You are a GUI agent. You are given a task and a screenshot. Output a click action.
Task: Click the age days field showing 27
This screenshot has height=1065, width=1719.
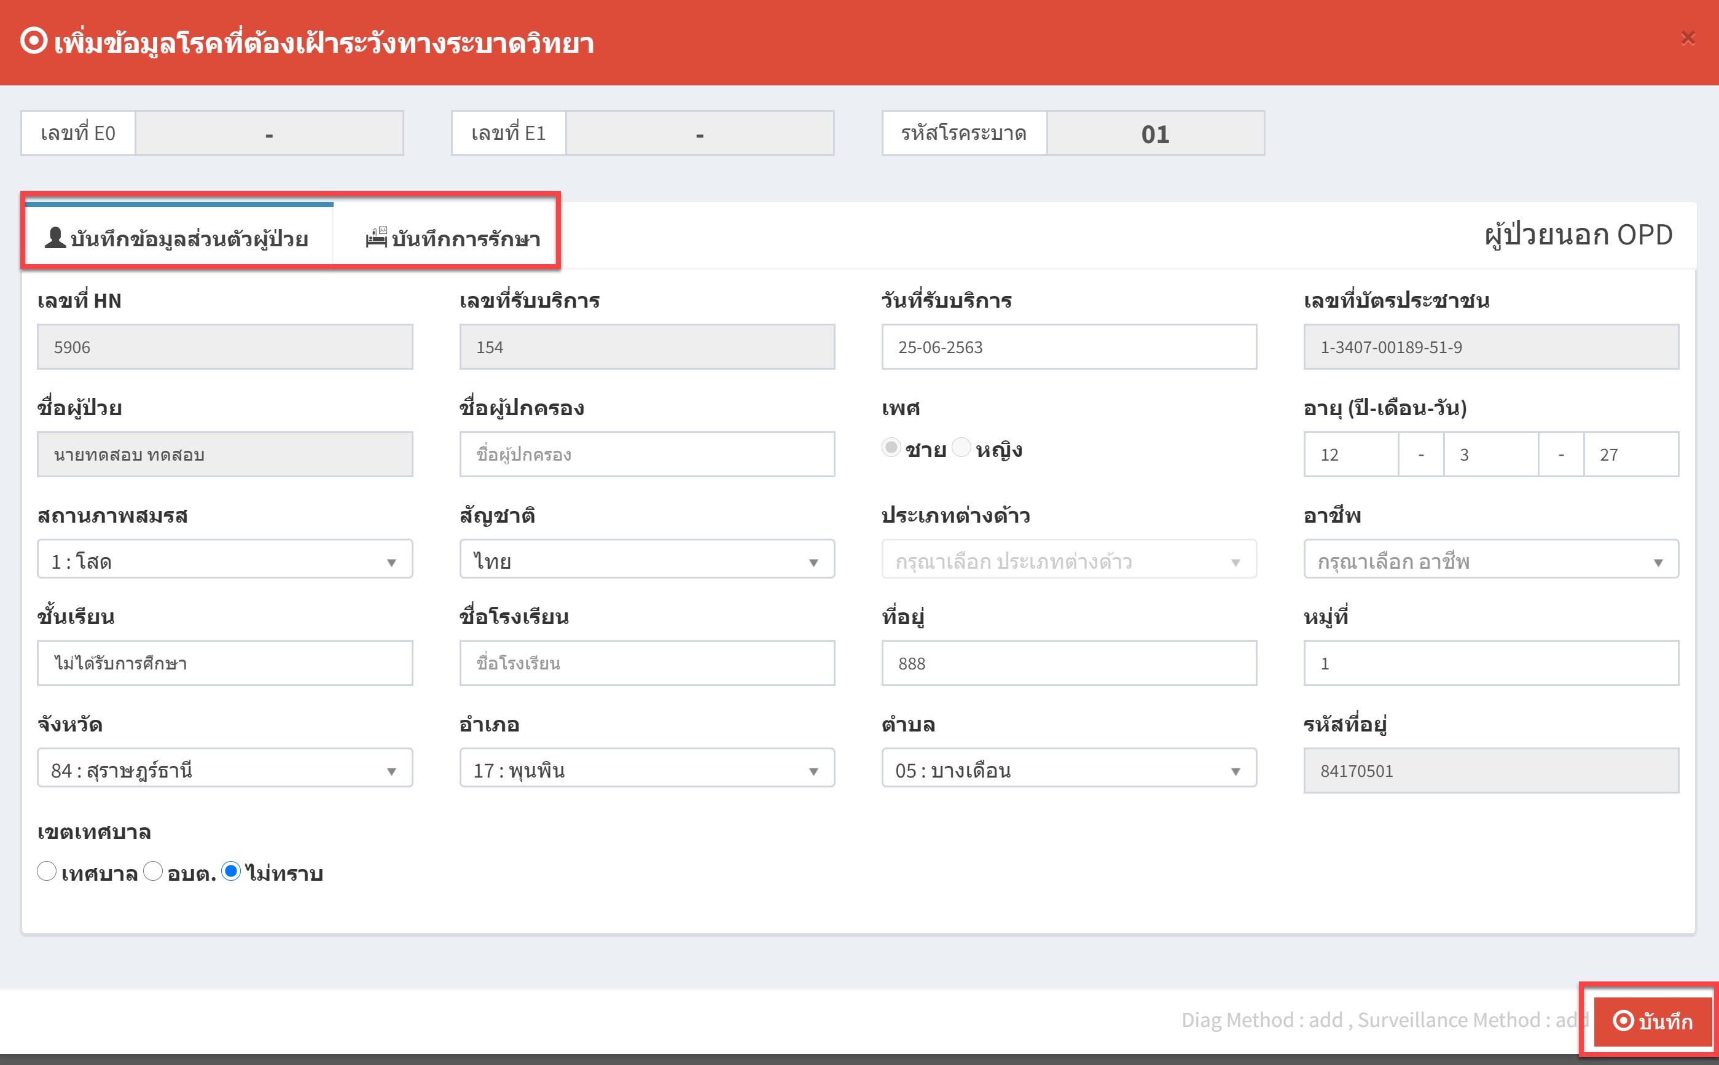1631,454
